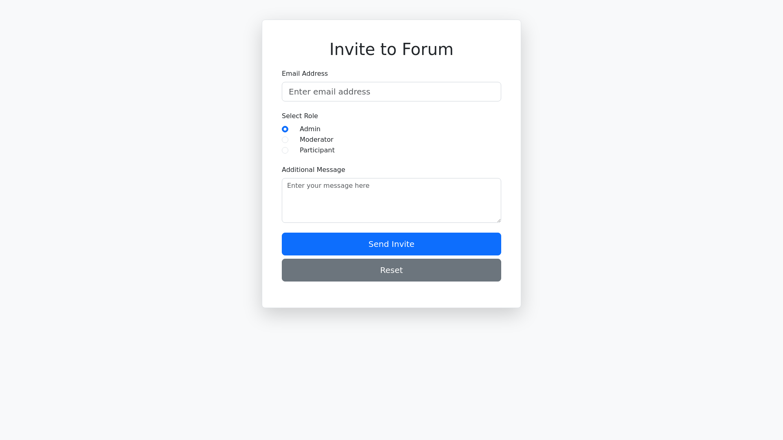Screen dimensions: 783x440
Task: Click the Additional Message label
Action: pos(313,170)
